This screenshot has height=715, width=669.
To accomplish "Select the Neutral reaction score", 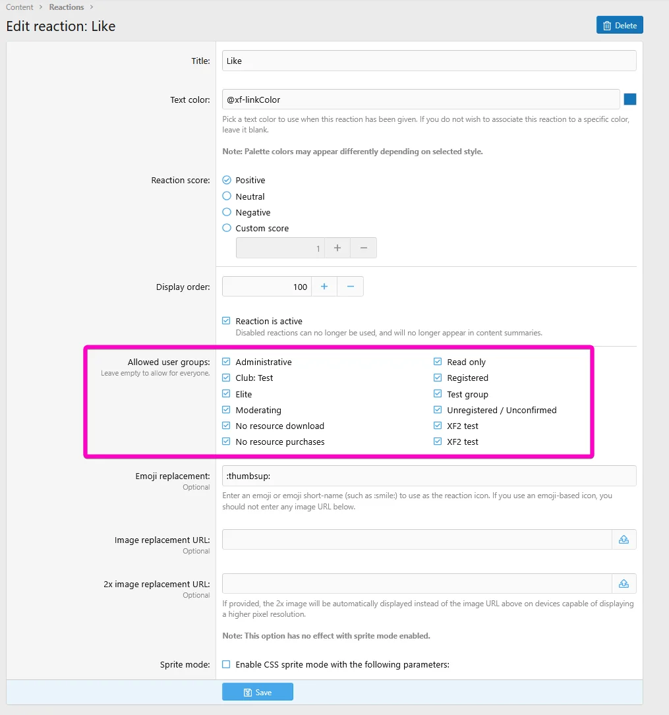I will tap(227, 196).
